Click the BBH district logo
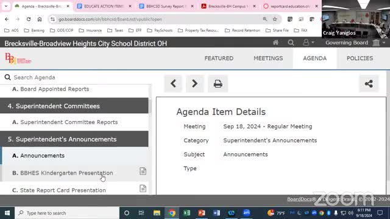 pyautogui.click(x=18, y=58)
